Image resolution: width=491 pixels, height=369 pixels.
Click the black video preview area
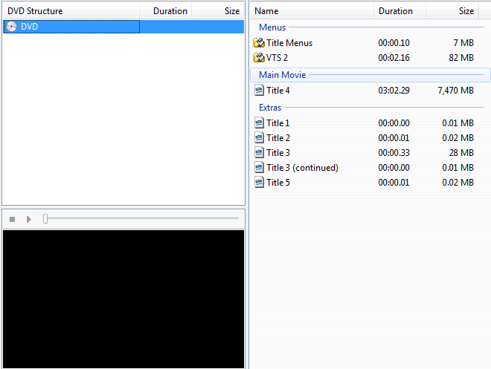(123, 299)
